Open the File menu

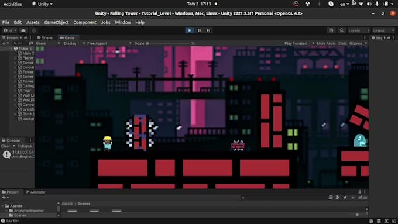click(x=6, y=22)
